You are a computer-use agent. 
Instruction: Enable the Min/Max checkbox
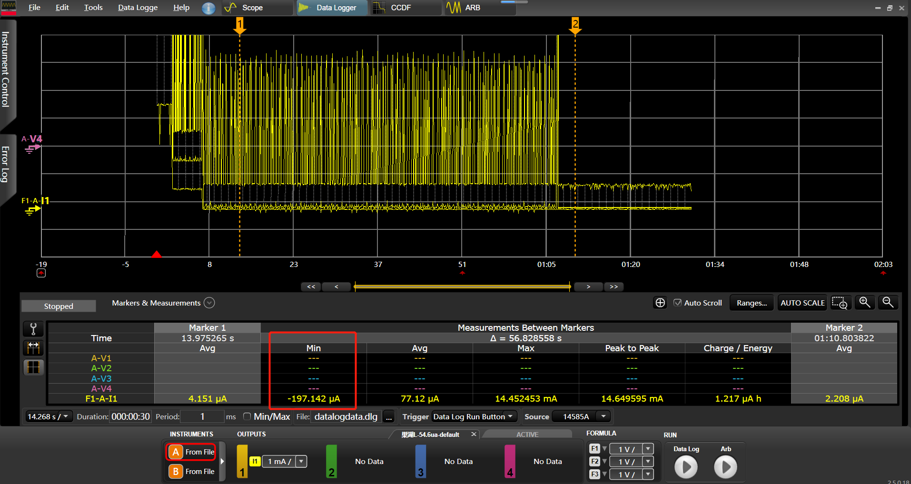coord(247,416)
